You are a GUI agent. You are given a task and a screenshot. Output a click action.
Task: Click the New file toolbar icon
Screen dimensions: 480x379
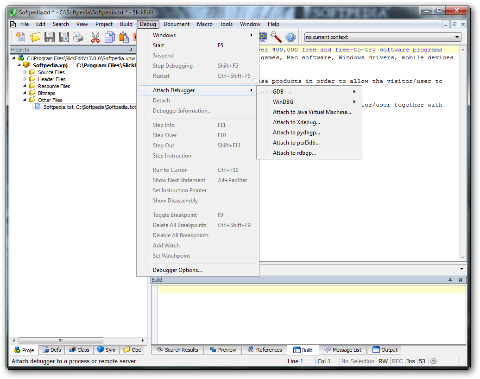click(20, 37)
